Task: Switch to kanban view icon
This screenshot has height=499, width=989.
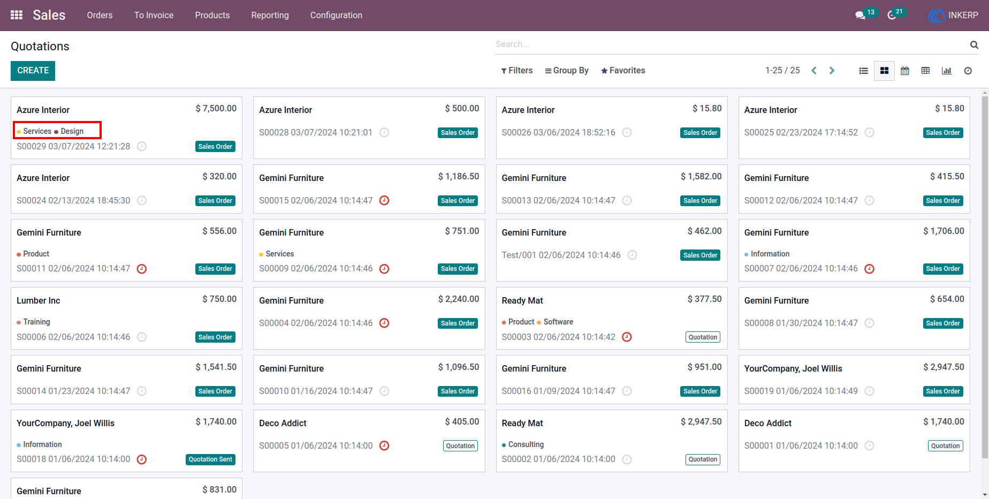Action: 884,71
